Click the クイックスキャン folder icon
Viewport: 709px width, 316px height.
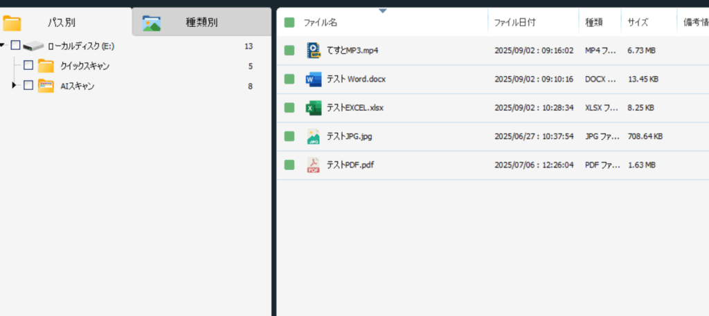tap(46, 66)
